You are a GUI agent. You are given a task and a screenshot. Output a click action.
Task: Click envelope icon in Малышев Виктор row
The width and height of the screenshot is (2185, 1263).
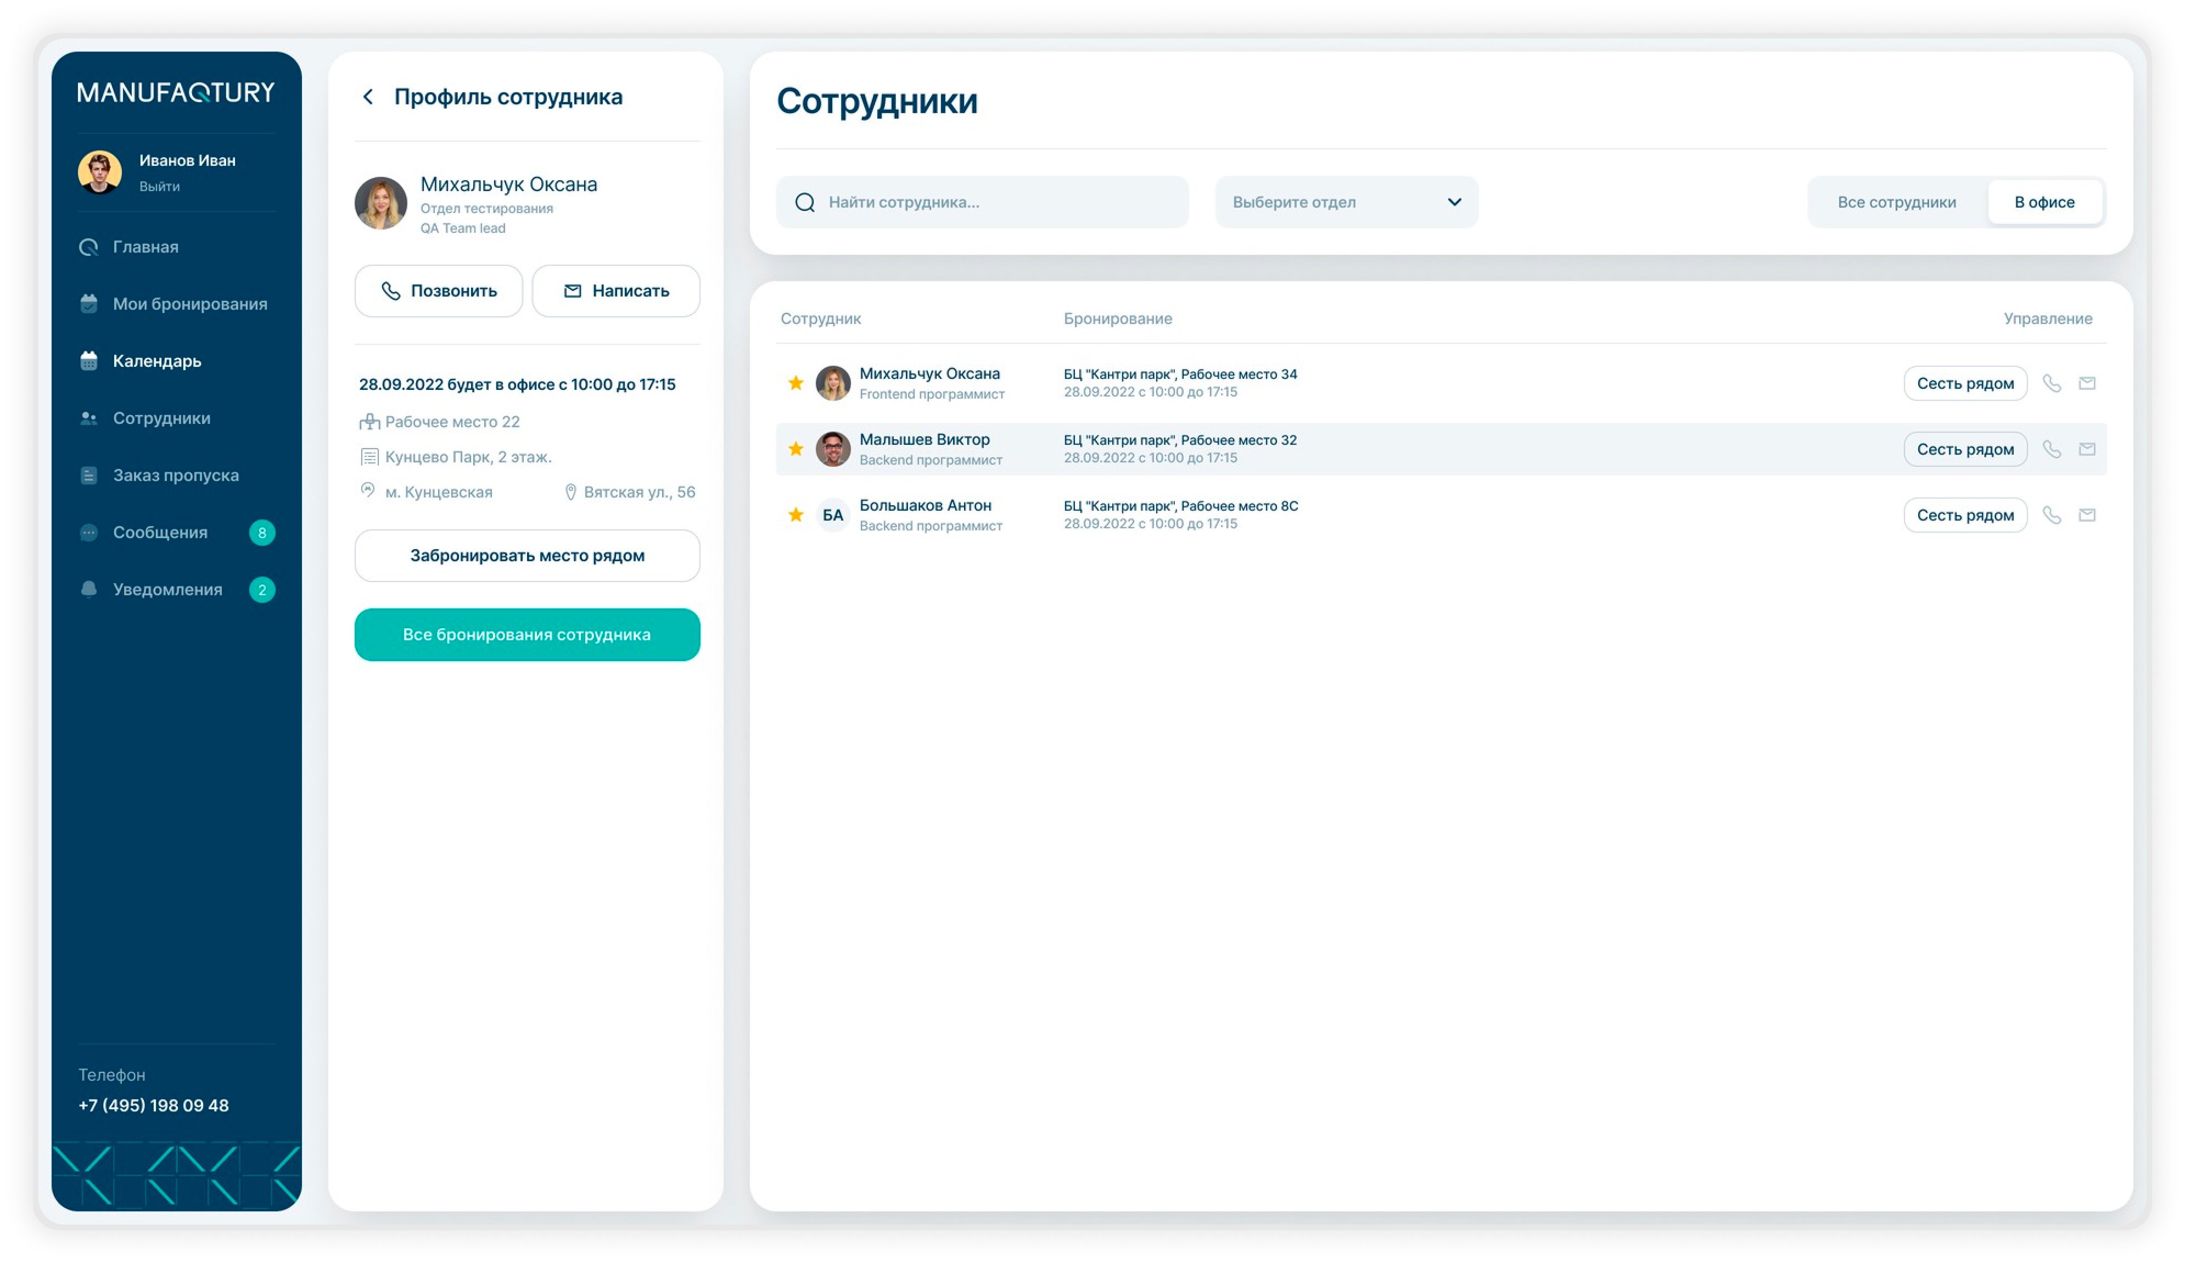[x=2086, y=449]
